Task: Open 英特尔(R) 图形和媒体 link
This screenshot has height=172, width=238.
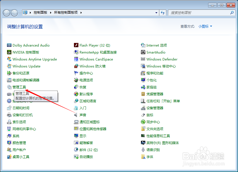Action: click(x=163, y=143)
